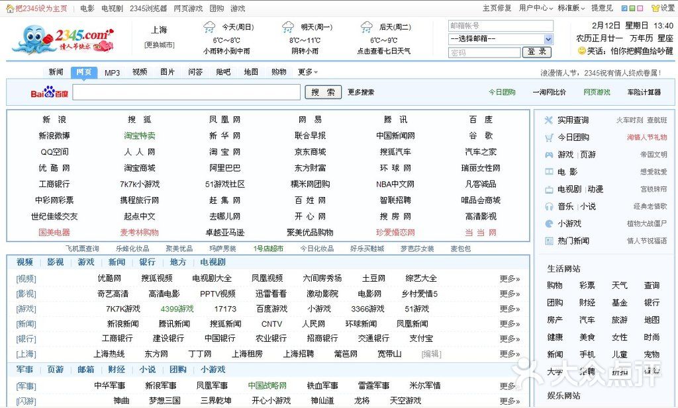The image size is (678, 408).
Task: Click the 2345.com octopus logo
Action: pyautogui.click(x=63, y=39)
